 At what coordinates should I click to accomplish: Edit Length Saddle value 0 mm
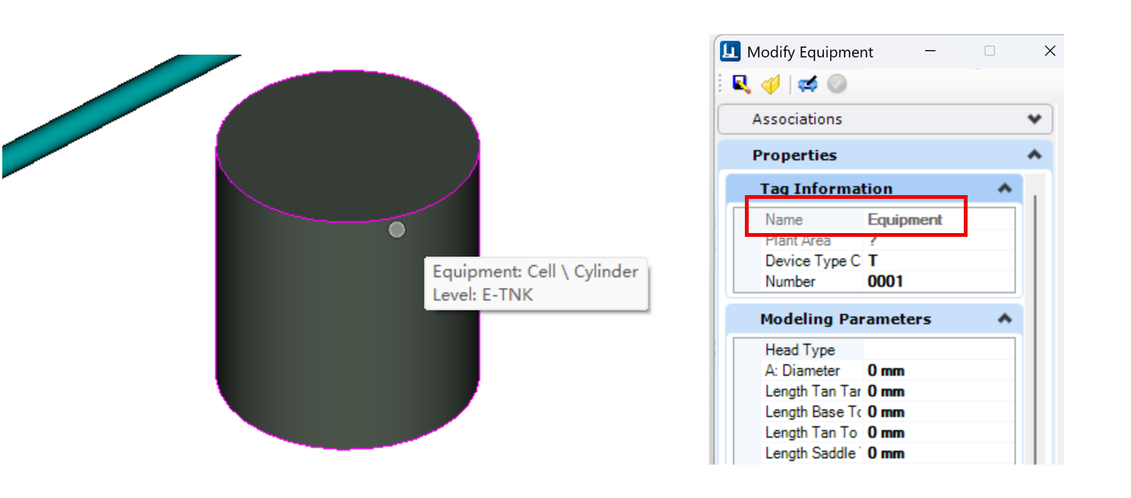[939, 453]
